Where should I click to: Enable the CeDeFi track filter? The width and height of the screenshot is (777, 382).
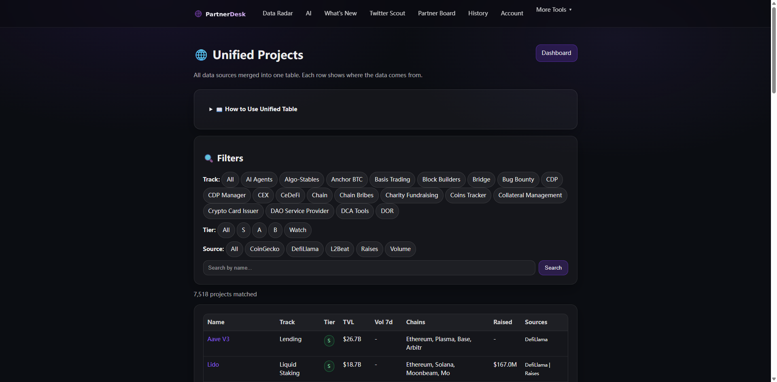290,195
